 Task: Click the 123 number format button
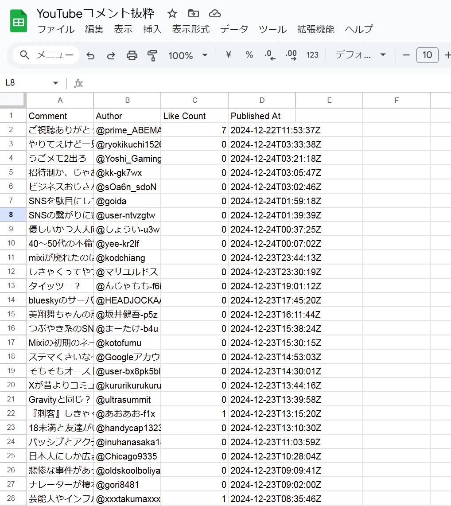click(x=312, y=55)
